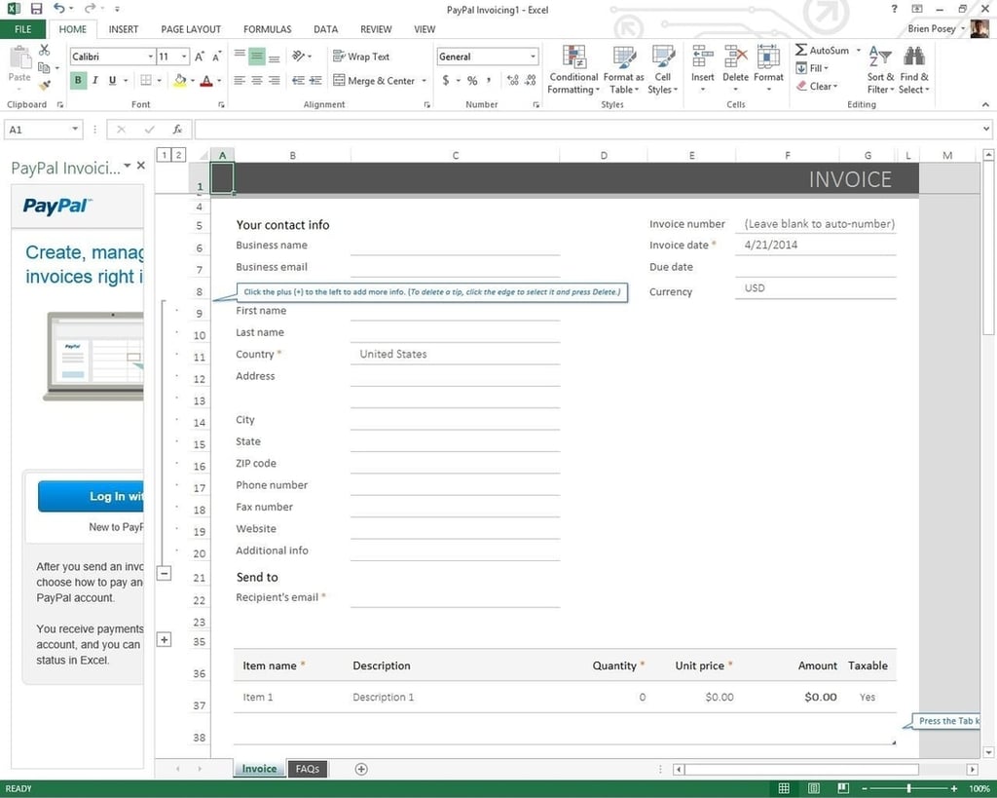
Task: Undo the last action
Action: click(x=58, y=8)
